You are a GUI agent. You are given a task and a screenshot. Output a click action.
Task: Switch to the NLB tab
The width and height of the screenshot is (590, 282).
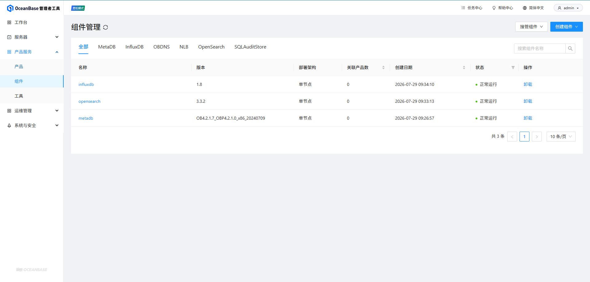(184, 47)
